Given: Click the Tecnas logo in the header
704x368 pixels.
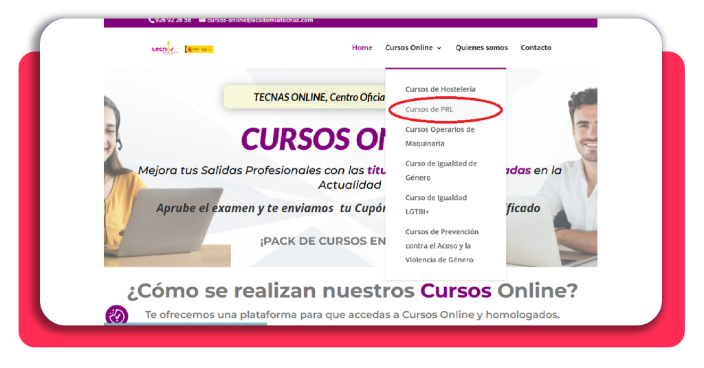Looking at the screenshot, I should pos(165,49).
